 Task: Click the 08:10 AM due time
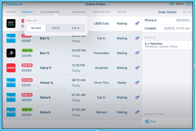pos(79,80)
